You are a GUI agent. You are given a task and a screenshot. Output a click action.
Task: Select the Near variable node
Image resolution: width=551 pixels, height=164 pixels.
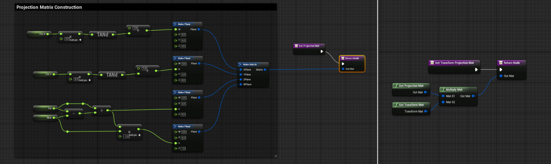pos(45,118)
